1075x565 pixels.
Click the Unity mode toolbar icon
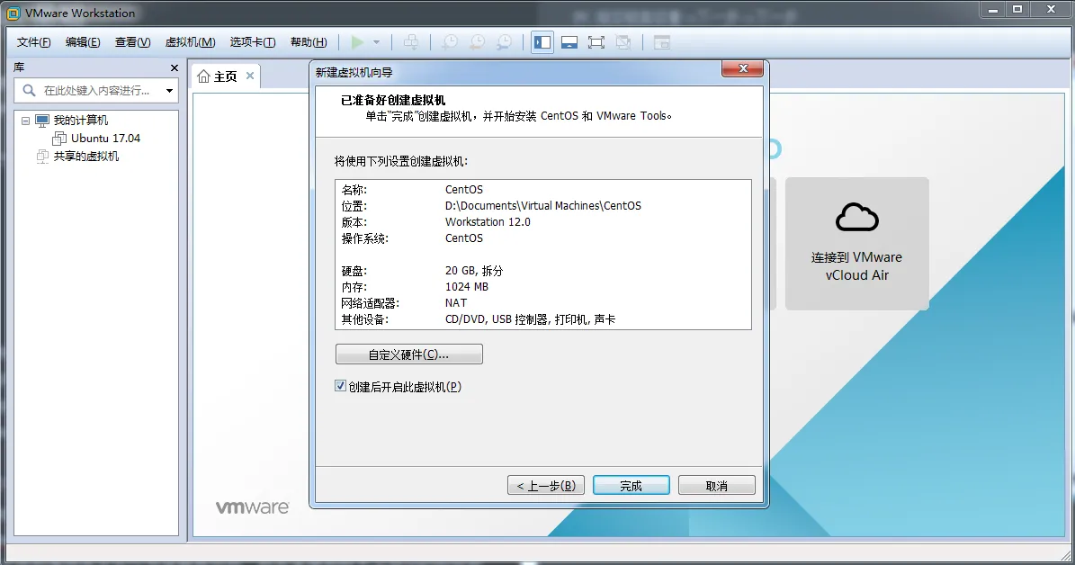623,42
